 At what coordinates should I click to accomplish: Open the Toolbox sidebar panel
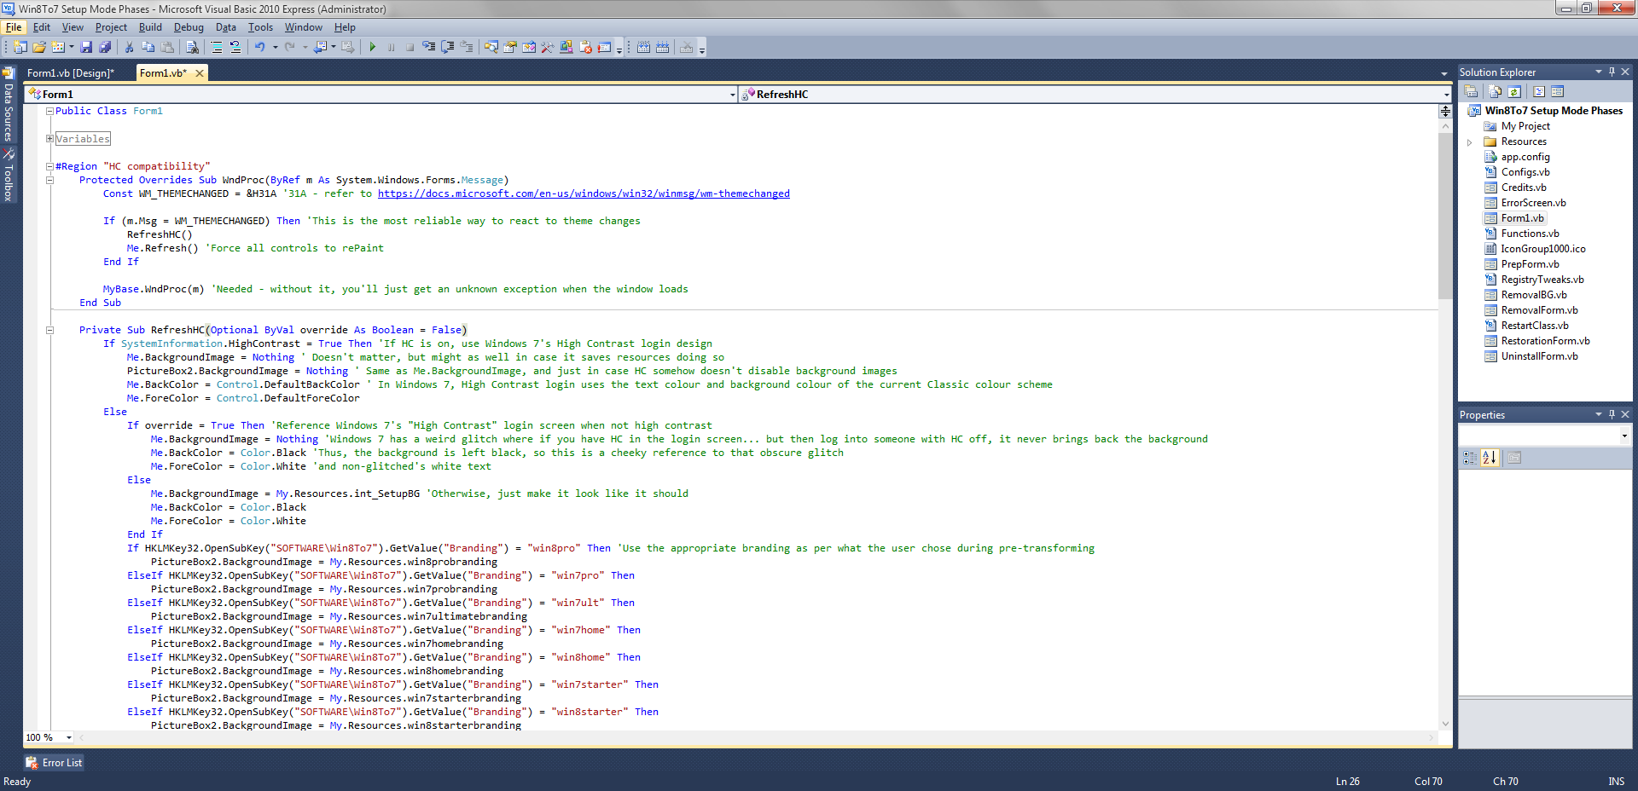[x=9, y=170]
